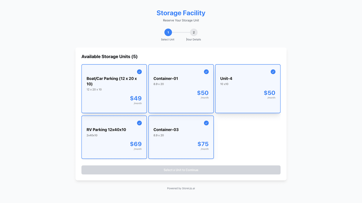Click the Your Details step label
This screenshot has height=203, width=362.
click(x=194, y=40)
